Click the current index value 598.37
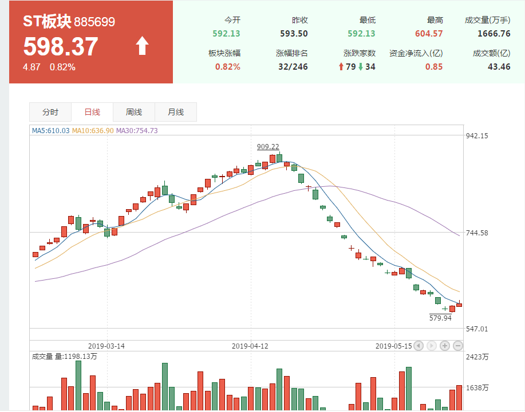The height and width of the screenshot is (412, 525). tap(61, 46)
